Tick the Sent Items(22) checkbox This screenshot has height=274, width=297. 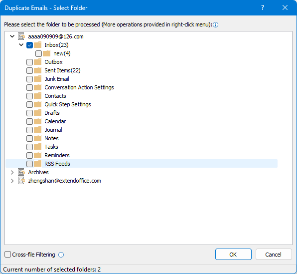[29, 70]
